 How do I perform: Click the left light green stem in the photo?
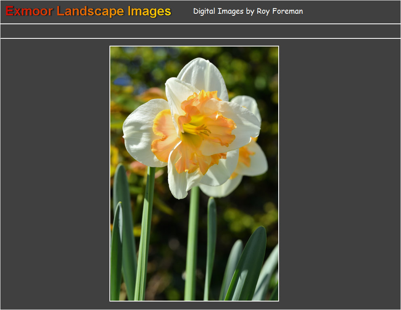[x=145, y=234]
